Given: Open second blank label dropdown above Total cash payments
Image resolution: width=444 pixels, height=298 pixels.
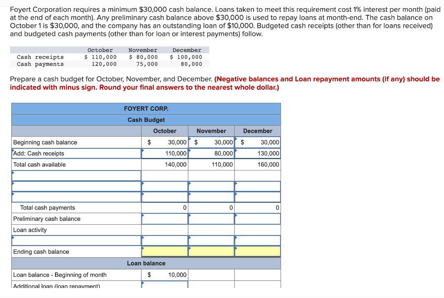Looking at the screenshot, I should click(76, 187).
